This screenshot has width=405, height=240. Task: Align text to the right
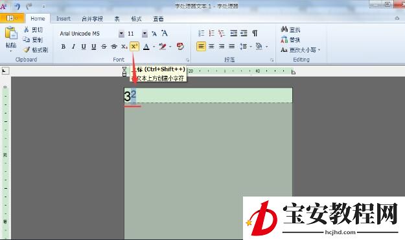coord(222,47)
